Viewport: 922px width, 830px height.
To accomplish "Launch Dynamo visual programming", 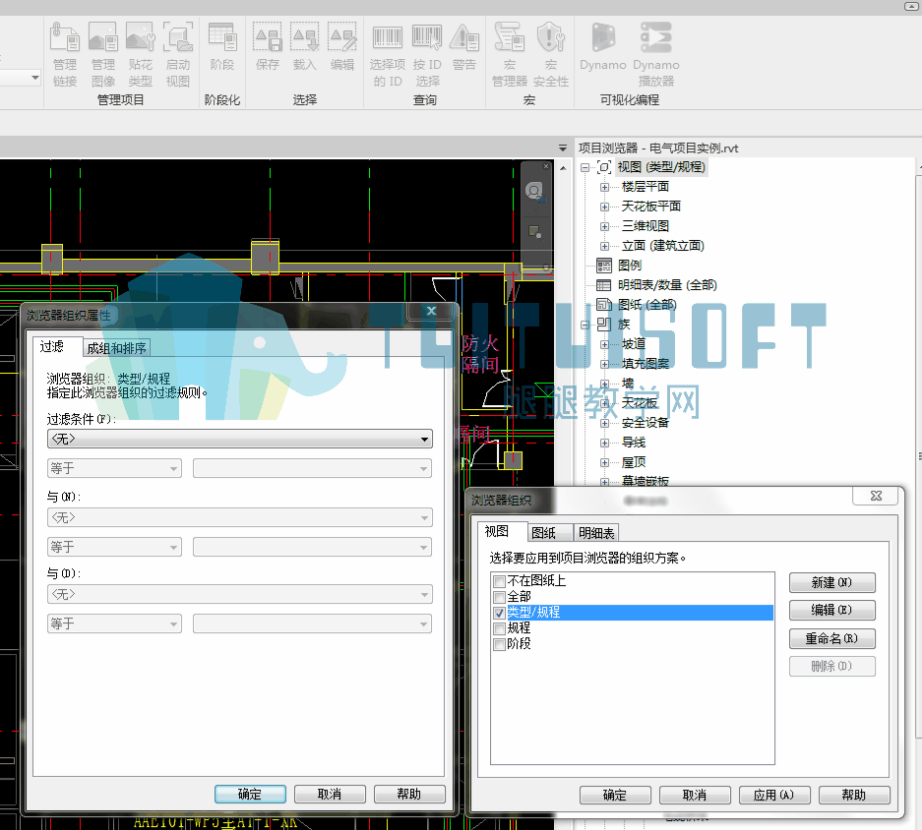I will [x=603, y=46].
